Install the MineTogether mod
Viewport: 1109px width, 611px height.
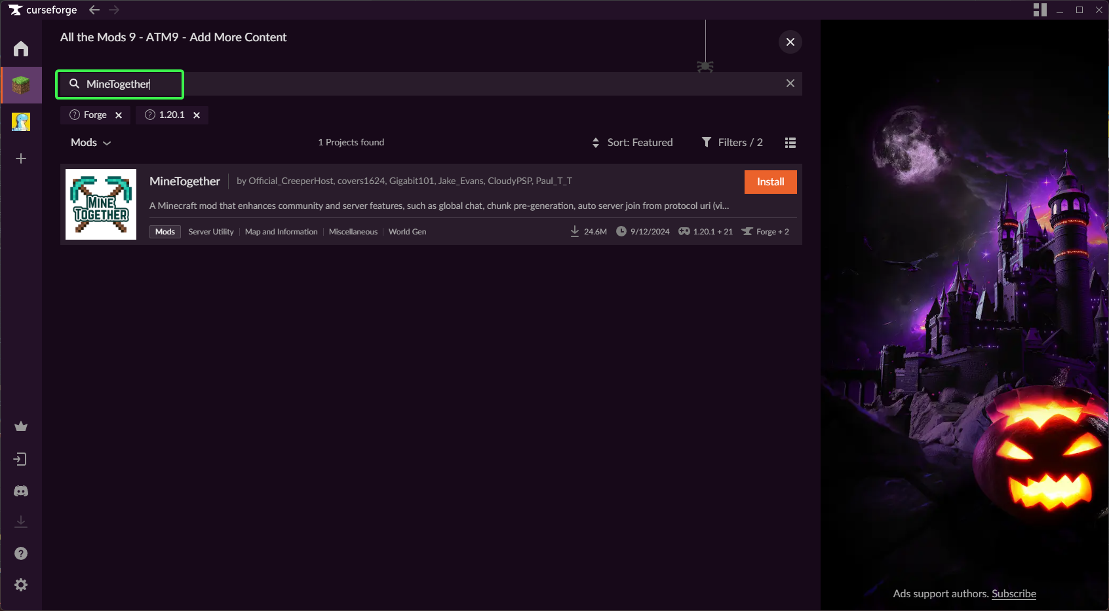(x=771, y=182)
